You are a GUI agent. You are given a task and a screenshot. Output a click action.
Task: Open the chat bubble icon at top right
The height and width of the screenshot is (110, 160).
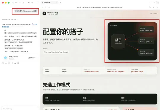[153, 3]
